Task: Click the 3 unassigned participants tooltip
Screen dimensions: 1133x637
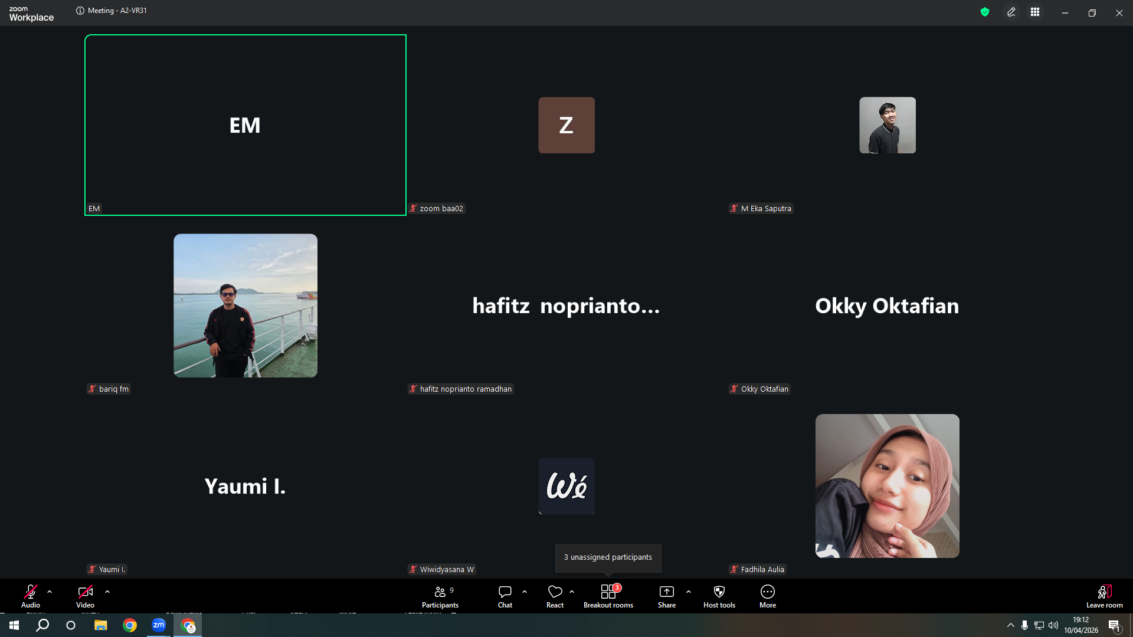Action: point(608,557)
